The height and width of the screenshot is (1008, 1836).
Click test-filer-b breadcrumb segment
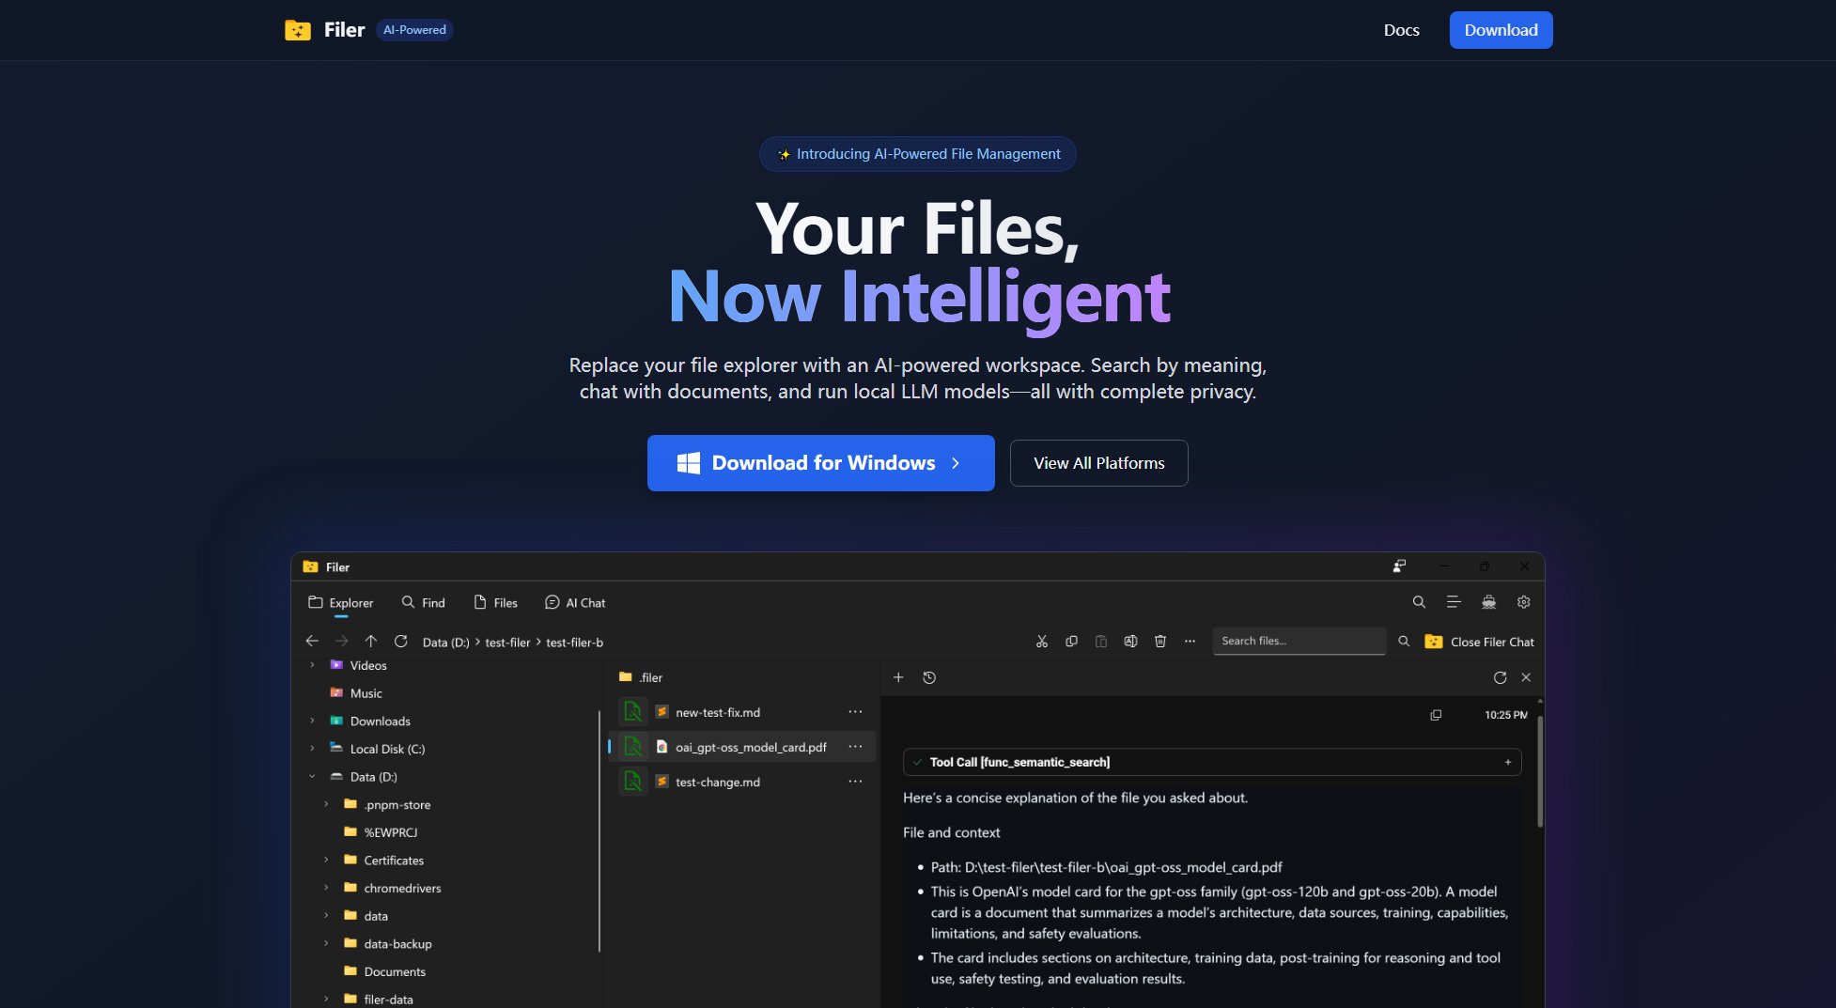coord(574,643)
